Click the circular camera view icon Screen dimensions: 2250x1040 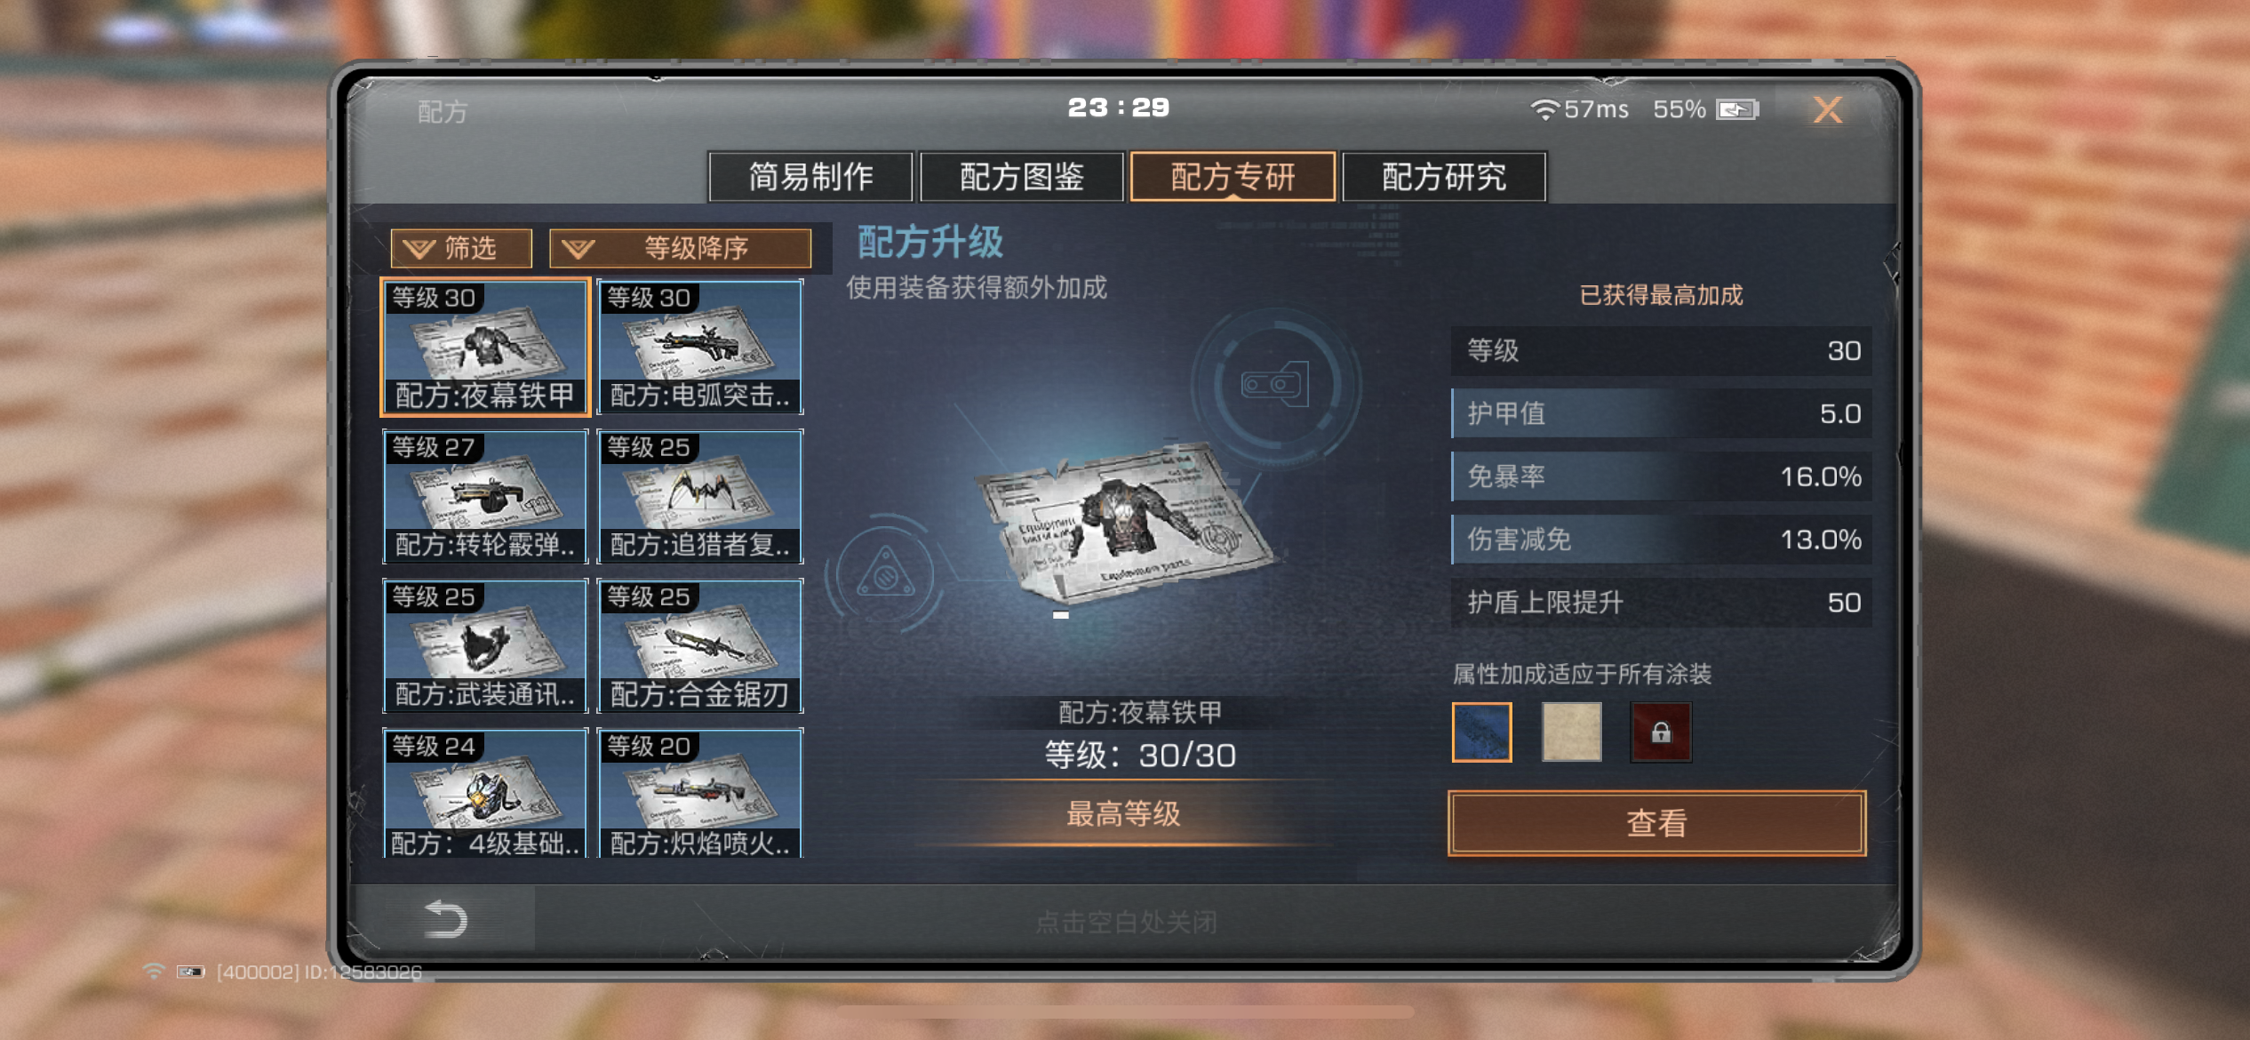pos(1276,386)
